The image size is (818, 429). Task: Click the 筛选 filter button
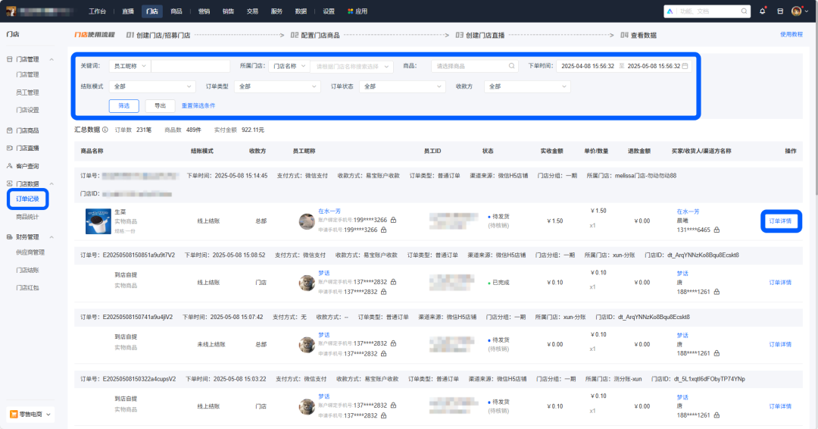[123, 105]
